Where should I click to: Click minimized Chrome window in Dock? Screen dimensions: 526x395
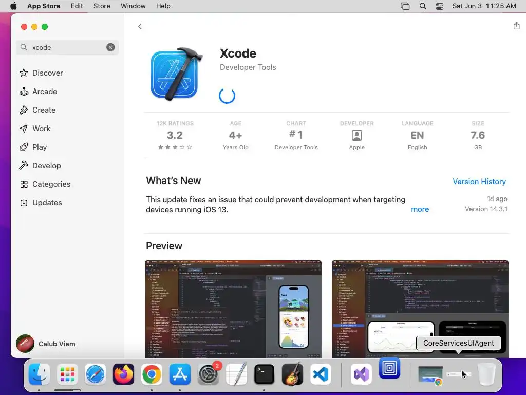pyautogui.click(x=430, y=375)
